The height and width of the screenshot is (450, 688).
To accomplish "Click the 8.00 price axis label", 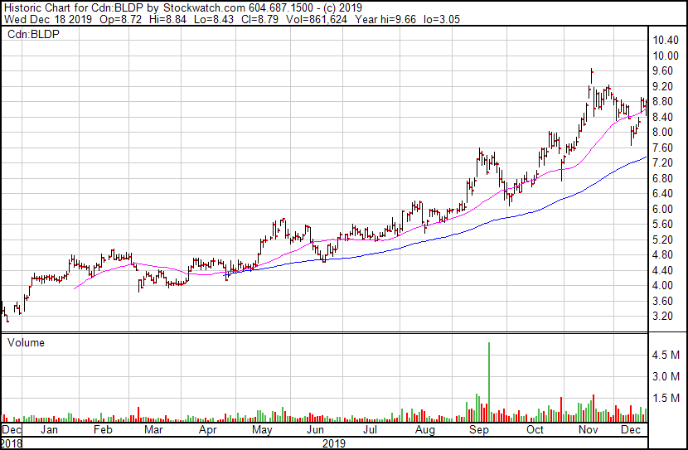I will tap(662, 133).
